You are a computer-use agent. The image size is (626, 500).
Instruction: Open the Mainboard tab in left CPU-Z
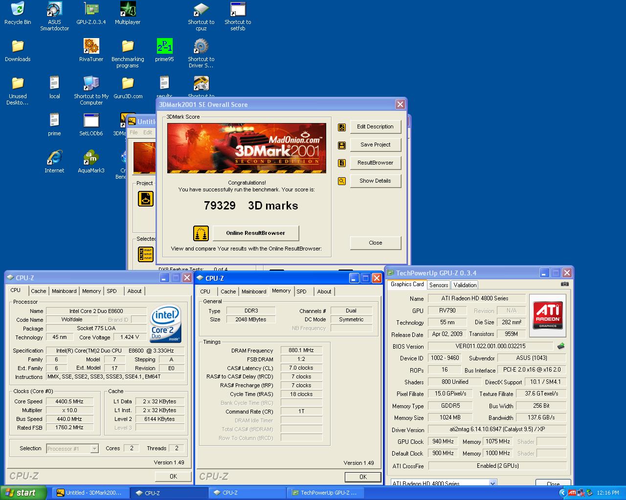[x=64, y=291]
